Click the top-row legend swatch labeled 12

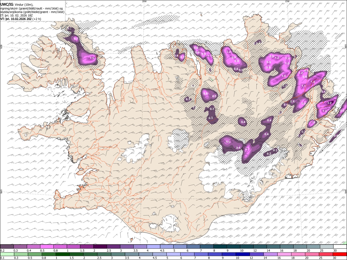coord(260,246)
